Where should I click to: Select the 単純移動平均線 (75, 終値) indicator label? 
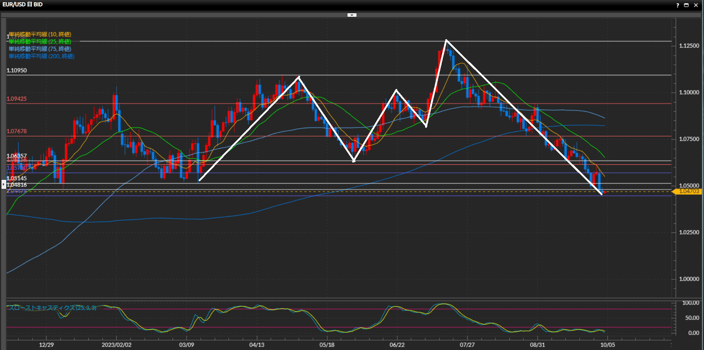40,49
